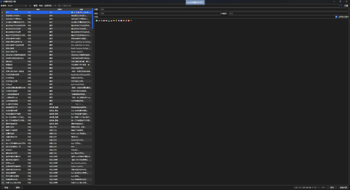Click the 新建 button

tap(6, 187)
